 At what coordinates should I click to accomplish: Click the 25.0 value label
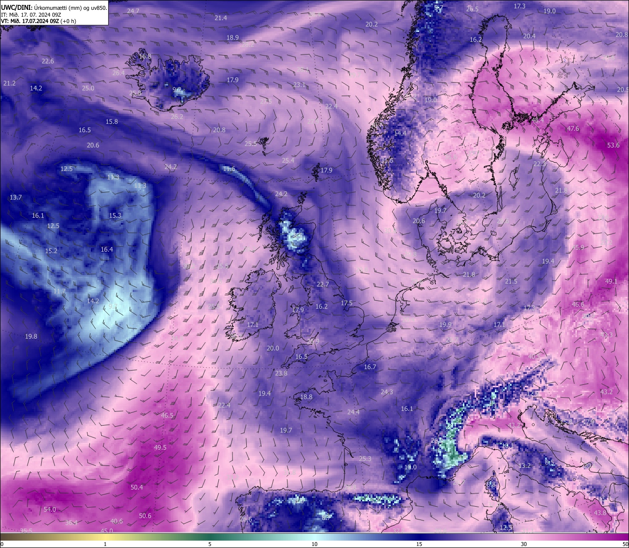88,88
